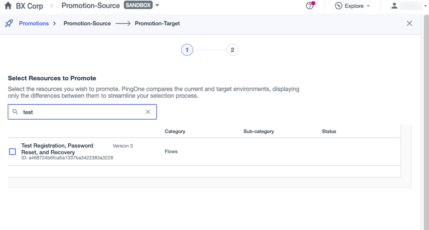The image size is (429, 230).
Task: Open the help question mark icon
Action: pos(309,6)
